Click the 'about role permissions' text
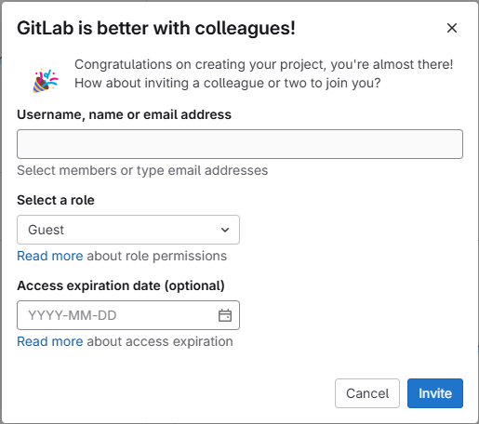 pos(156,256)
